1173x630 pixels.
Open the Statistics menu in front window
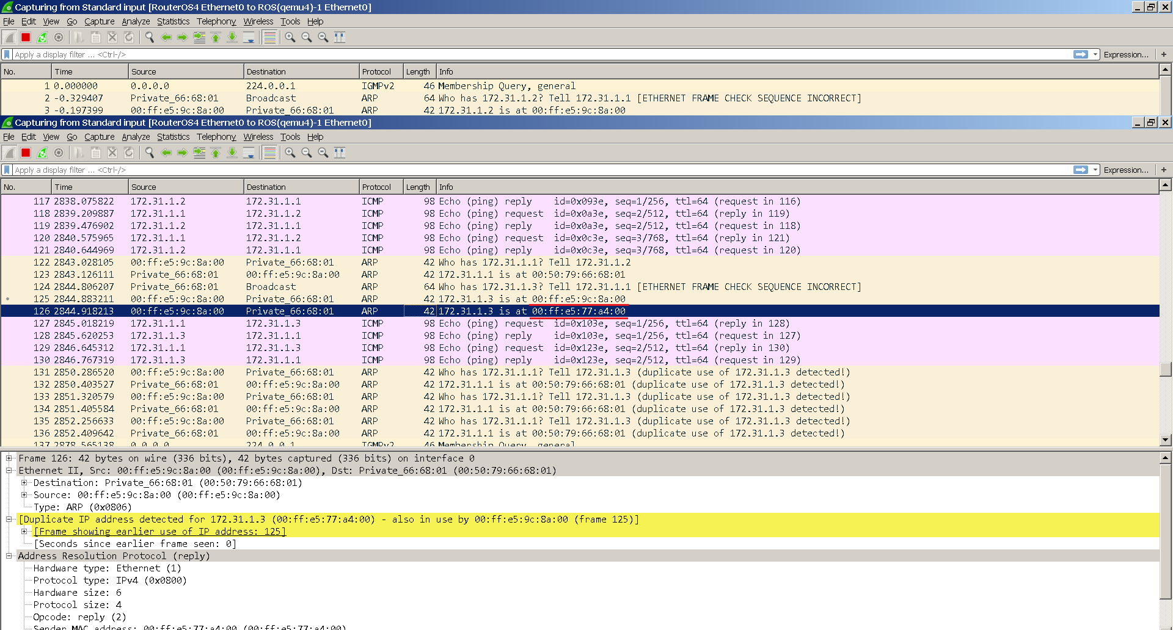tap(174, 137)
